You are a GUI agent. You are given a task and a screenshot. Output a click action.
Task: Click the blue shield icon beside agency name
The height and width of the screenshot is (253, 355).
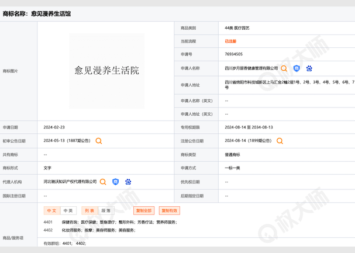115,182
